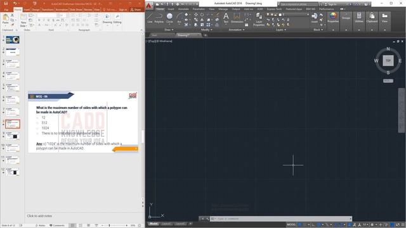406x228 pixels.
Task: Toggle grid display in AutoCAD status bar
Action: pyautogui.click(x=300, y=225)
